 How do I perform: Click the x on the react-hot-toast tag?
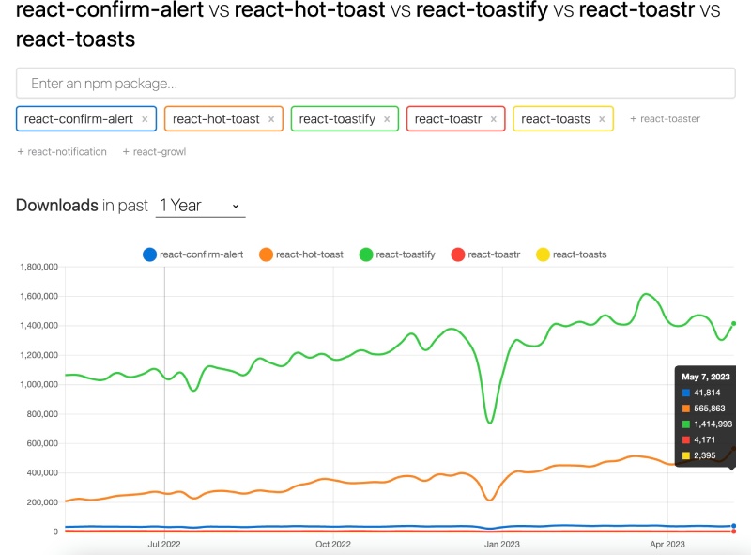click(x=271, y=118)
